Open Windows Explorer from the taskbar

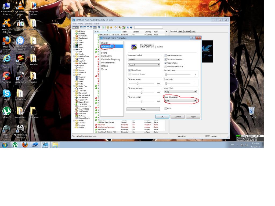(55, 145)
